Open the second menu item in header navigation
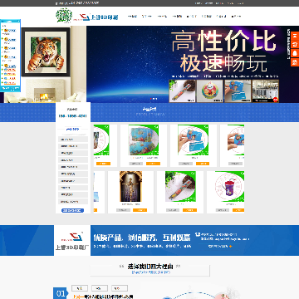 147,17
